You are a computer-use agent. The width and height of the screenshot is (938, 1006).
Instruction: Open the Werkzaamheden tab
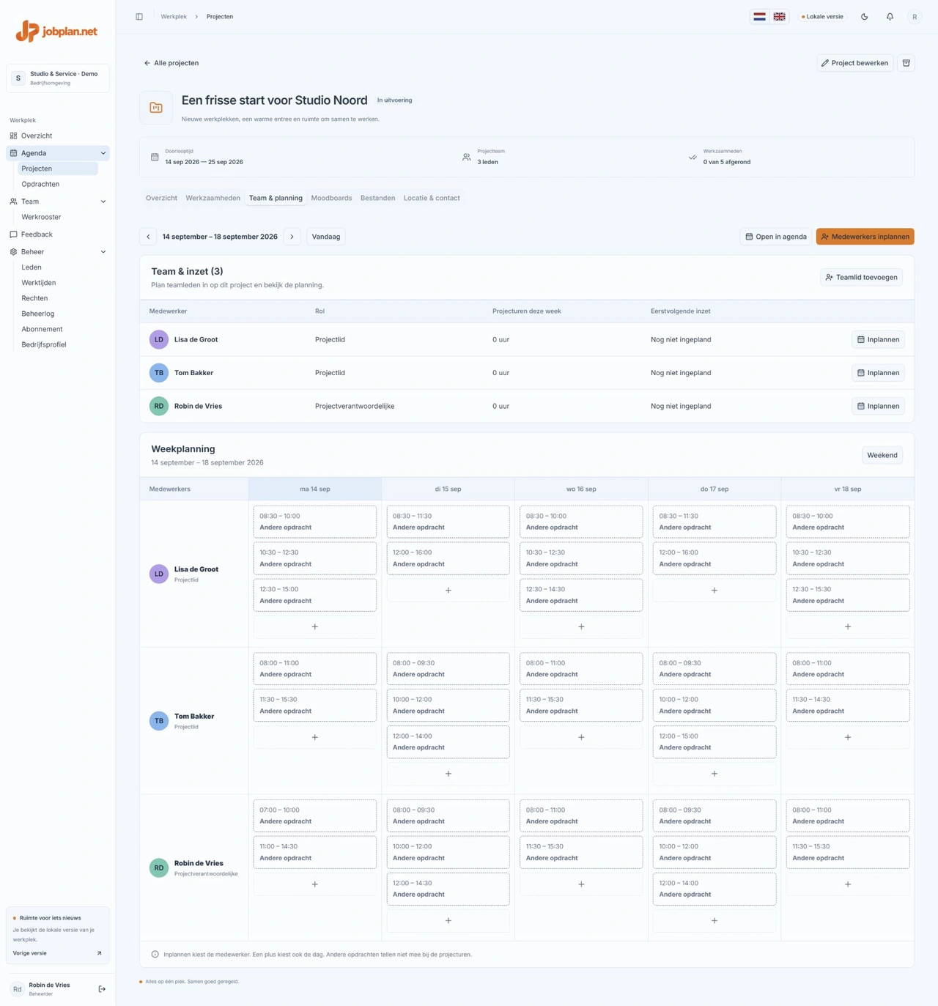click(x=213, y=198)
